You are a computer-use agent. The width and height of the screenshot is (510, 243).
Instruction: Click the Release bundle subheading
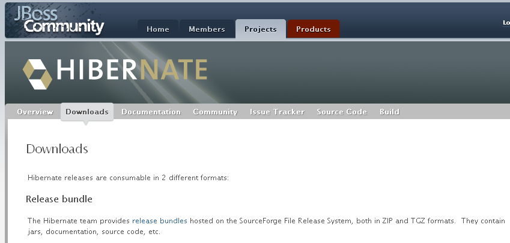59,199
